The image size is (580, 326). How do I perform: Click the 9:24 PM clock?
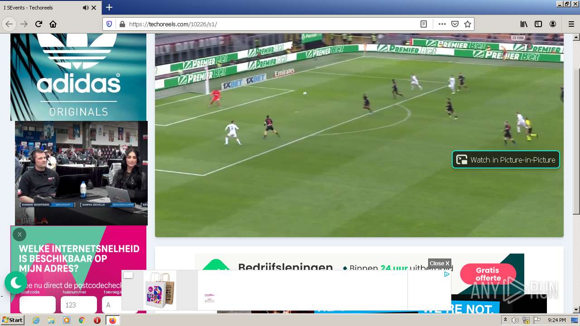tap(557, 320)
